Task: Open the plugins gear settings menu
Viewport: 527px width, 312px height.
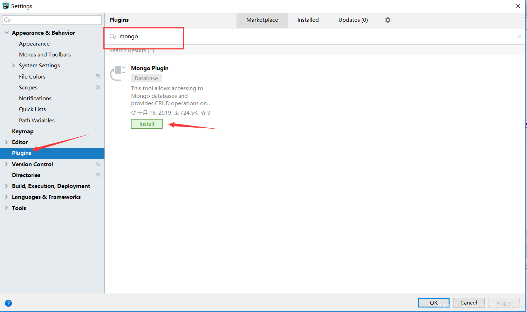Action: click(388, 20)
